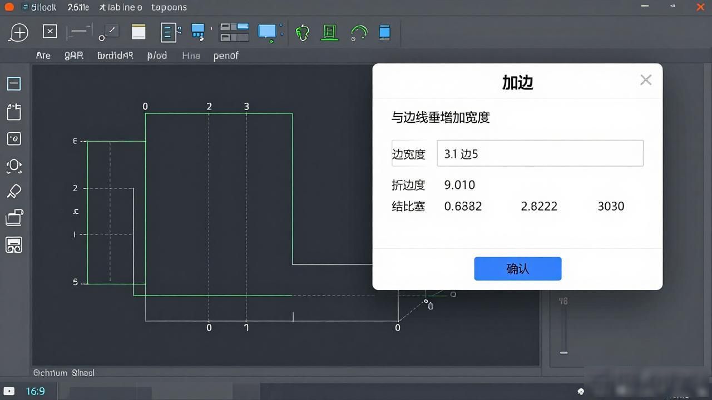Click the 16:9 ratio in status bar
The image size is (712, 400).
(x=35, y=391)
